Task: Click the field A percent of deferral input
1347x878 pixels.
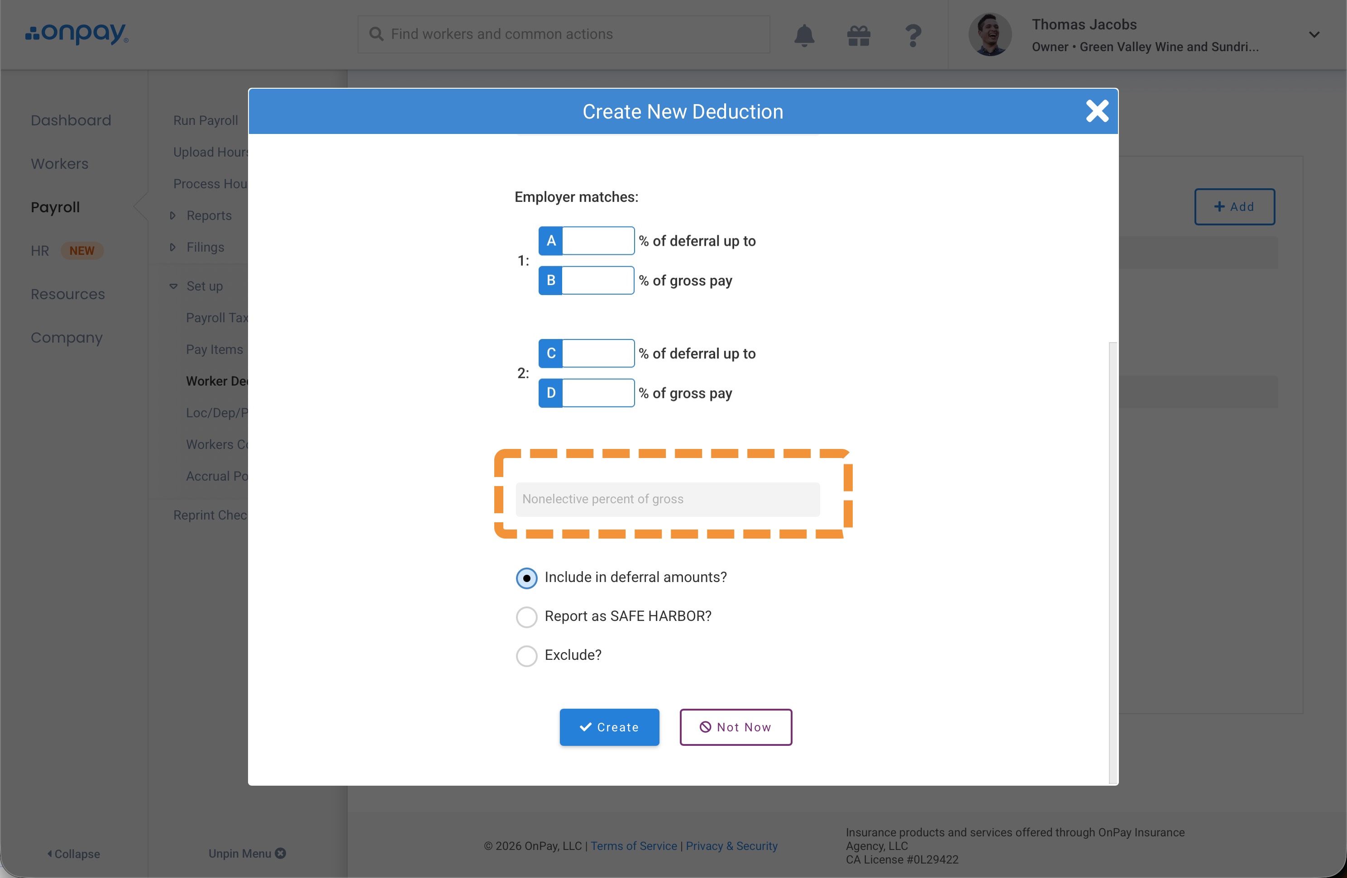Action: point(597,241)
